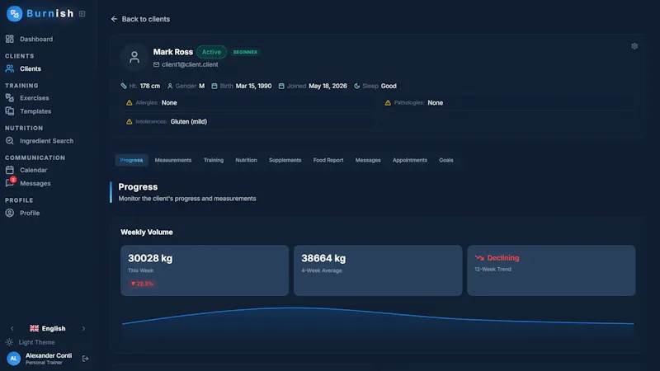660x371 pixels.
Task: Click the Ingredient Search magnifier icon
Action: (x=10, y=141)
